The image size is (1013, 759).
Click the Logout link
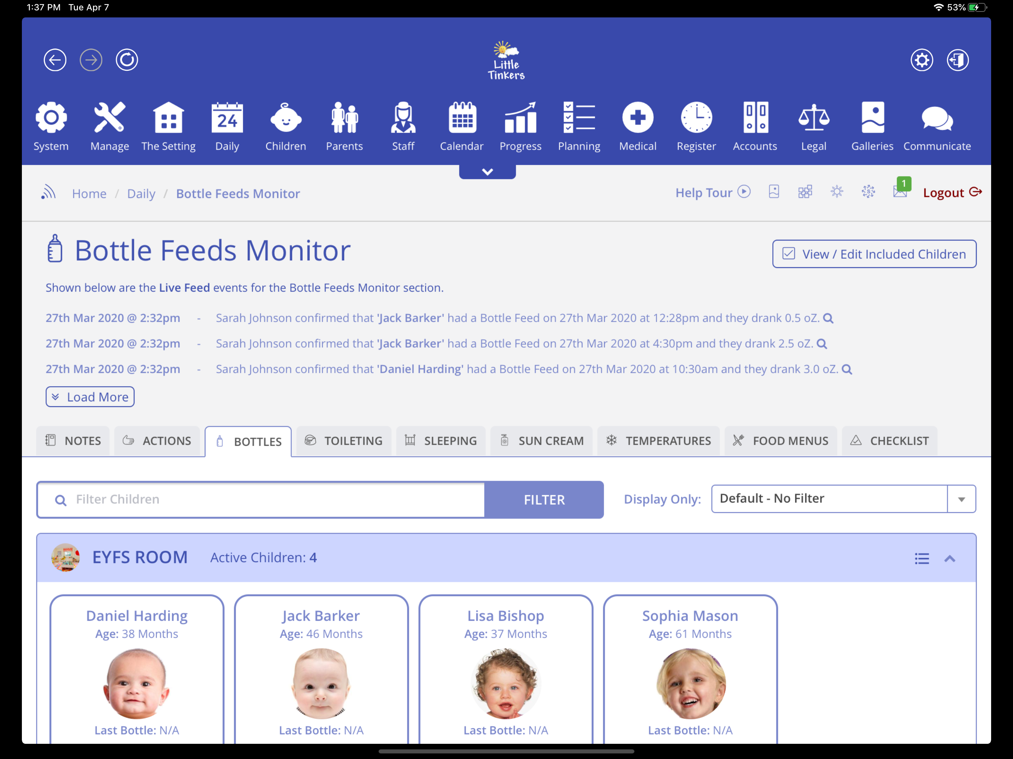coord(952,192)
